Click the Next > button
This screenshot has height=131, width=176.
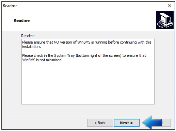point(127,123)
